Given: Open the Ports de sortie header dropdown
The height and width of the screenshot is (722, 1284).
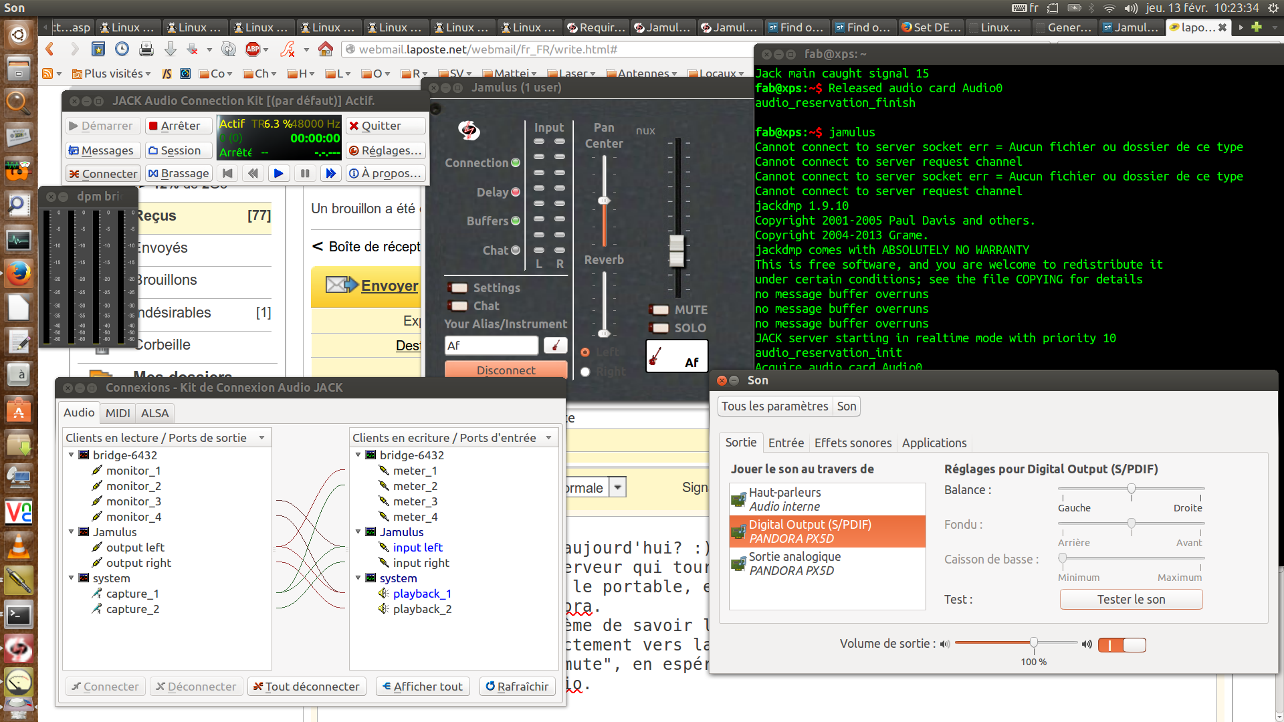Looking at the screenshot, I should tap(261, 438).
